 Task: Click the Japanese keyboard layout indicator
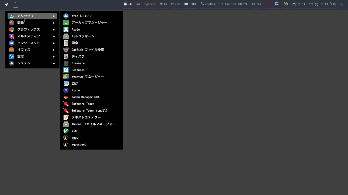click(x=146, y=4)
